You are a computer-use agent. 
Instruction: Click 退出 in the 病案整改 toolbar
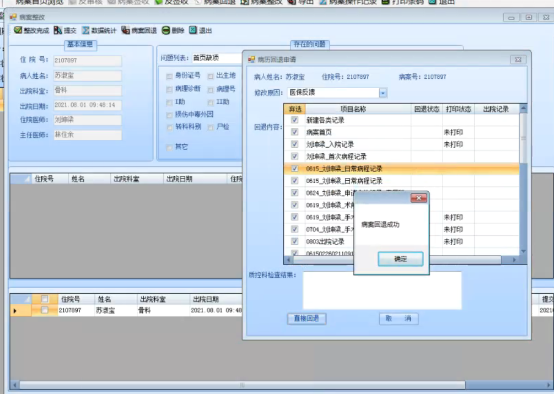click(x=200, y=30)
